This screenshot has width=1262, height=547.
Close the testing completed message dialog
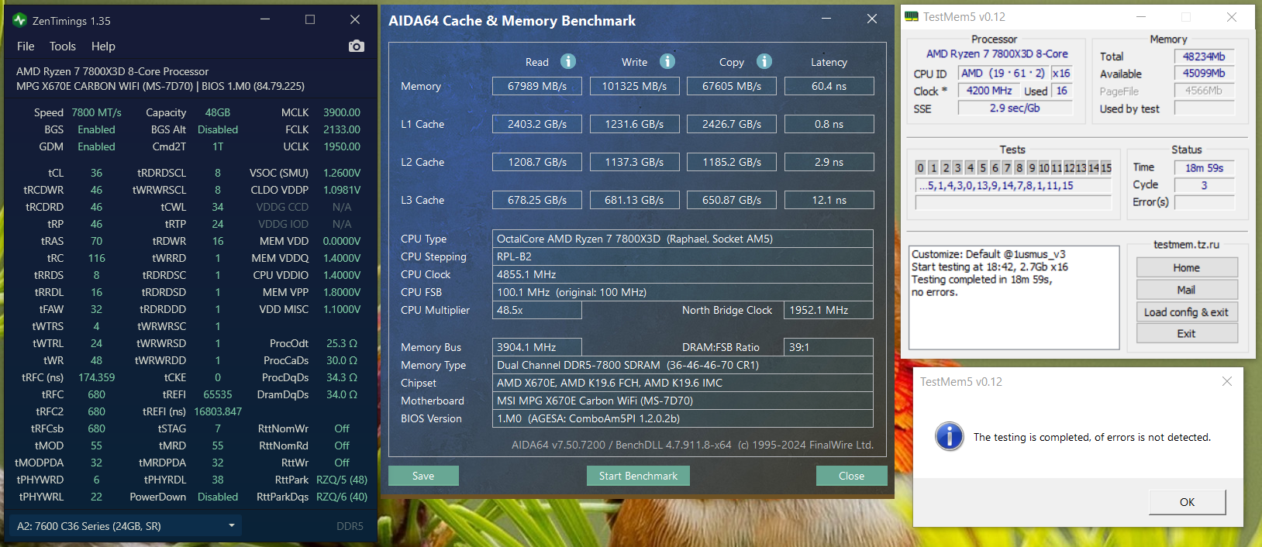click(1227, 381)
